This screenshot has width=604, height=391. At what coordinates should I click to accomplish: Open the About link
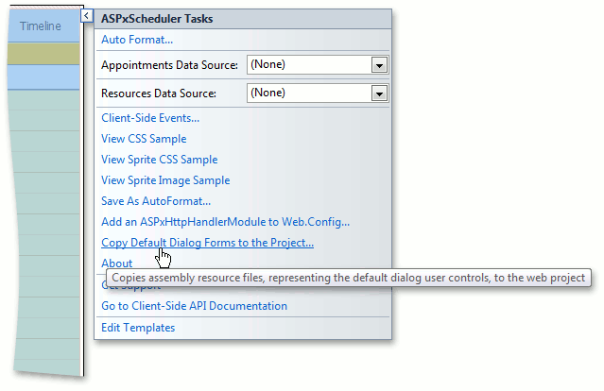point(117,263)
